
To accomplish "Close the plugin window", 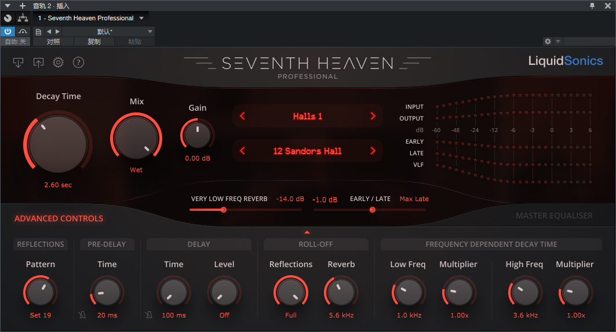I will [607, 5].
